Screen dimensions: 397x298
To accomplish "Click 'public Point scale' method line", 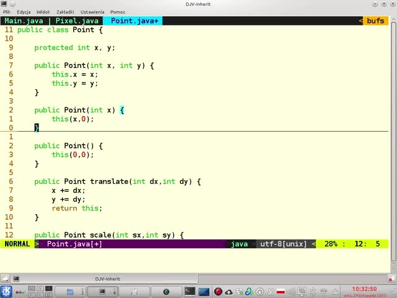I will [109, 235].
